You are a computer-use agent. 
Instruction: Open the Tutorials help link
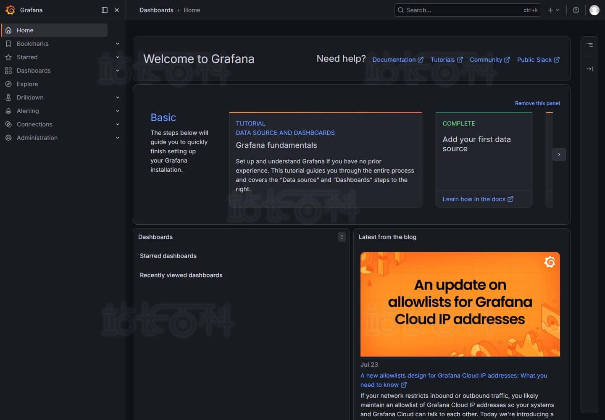(447, 60)
